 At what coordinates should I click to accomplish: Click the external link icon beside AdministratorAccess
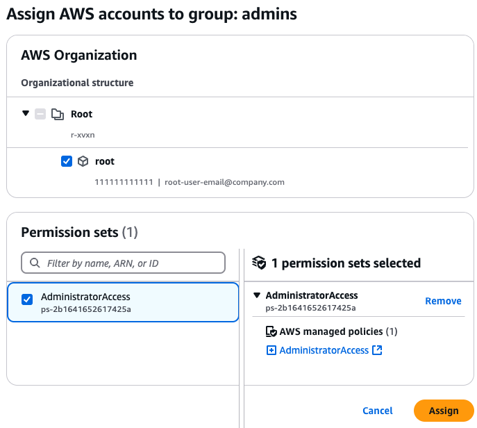377,350
